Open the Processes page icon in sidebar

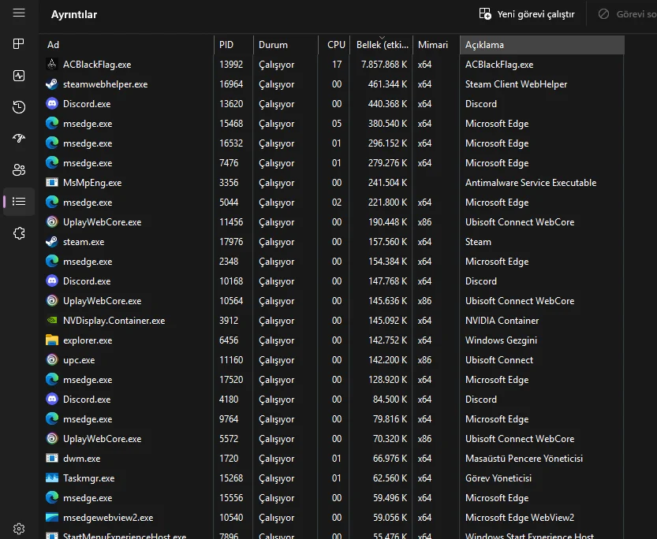19,44
